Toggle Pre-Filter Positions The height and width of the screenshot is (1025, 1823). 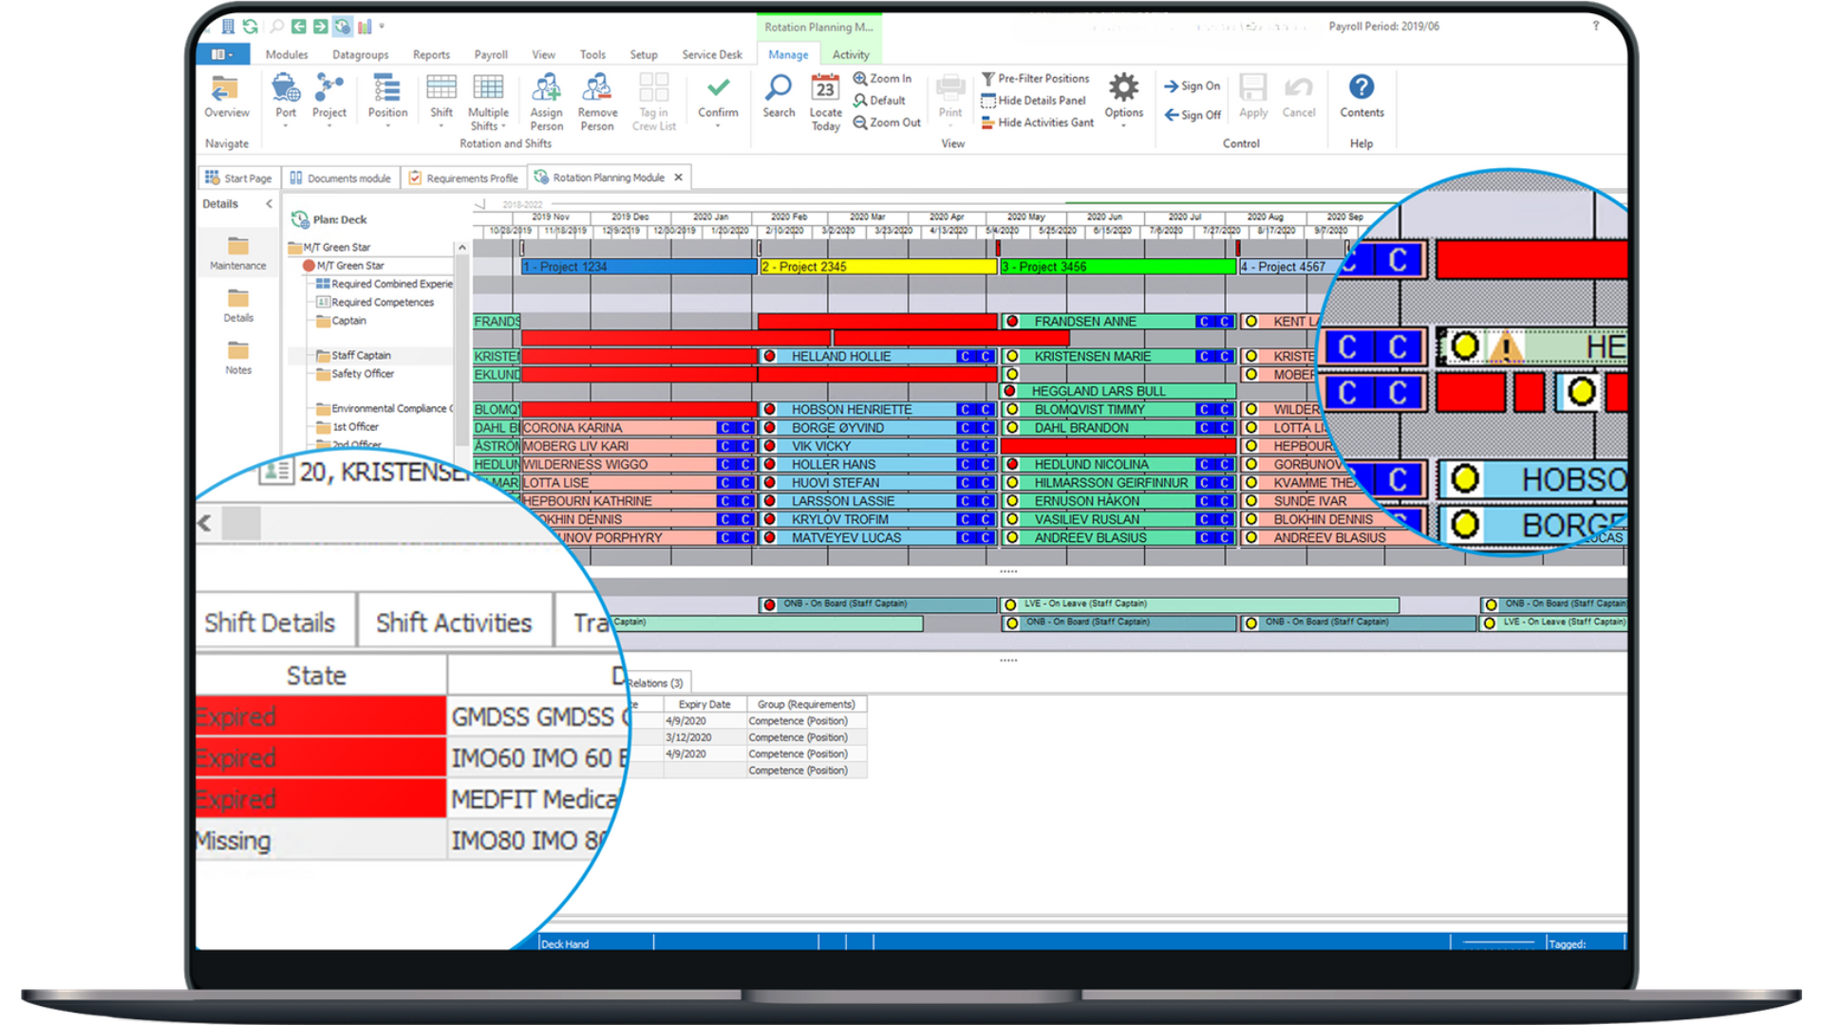[1035, 79]
